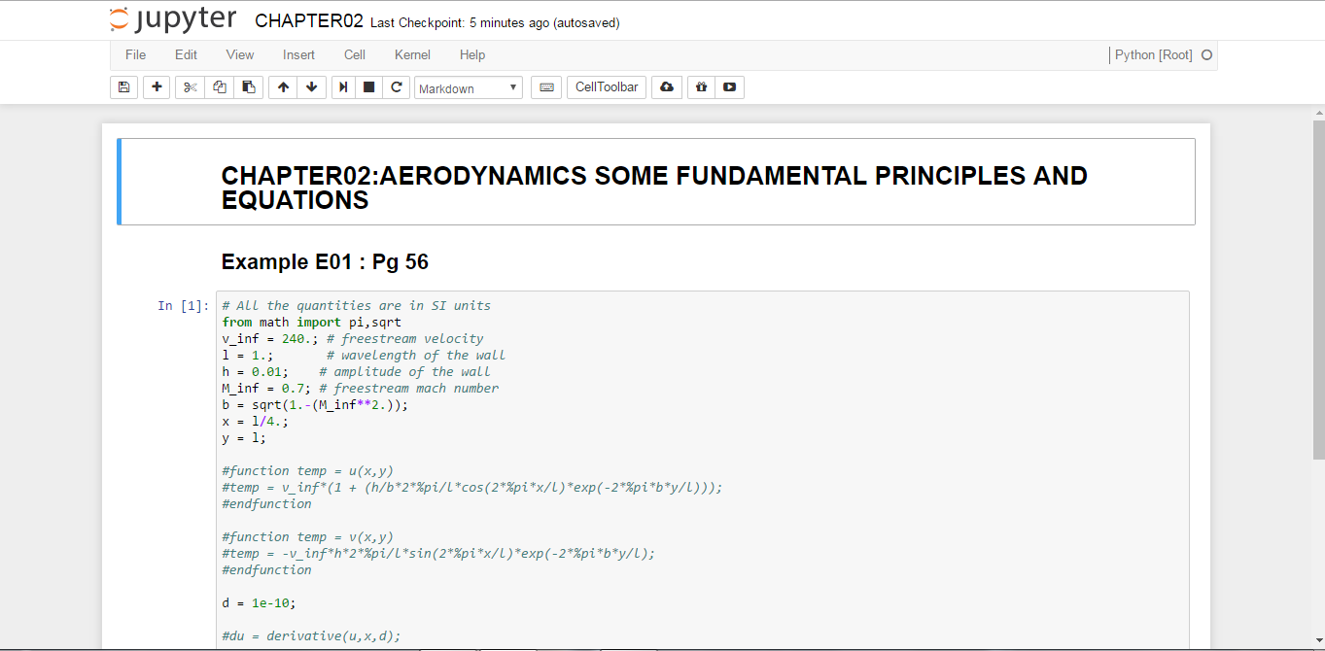Move selected cell down

(x=311, y=87)
